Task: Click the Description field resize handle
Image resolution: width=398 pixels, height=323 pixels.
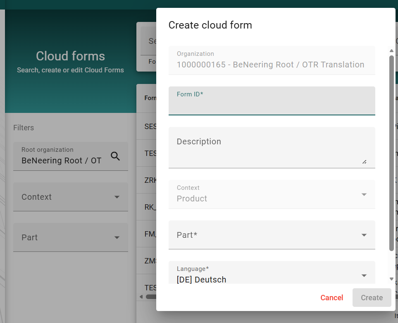Action: [364, 162]
